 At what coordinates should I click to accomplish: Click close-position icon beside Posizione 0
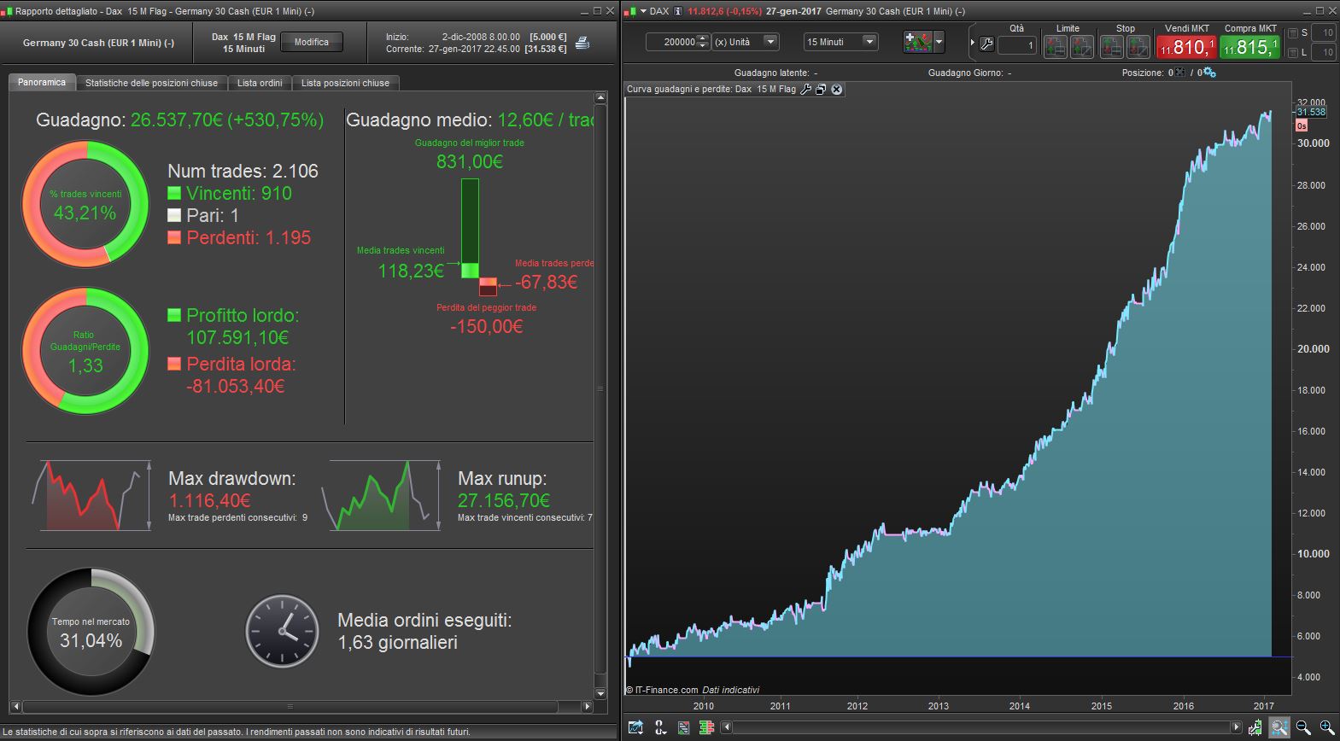pos(1180,73)
